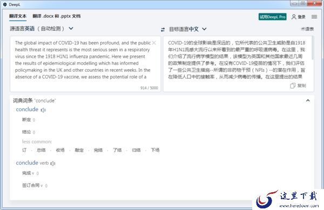Clear the source text with the X icon

[x=154, y=43]
